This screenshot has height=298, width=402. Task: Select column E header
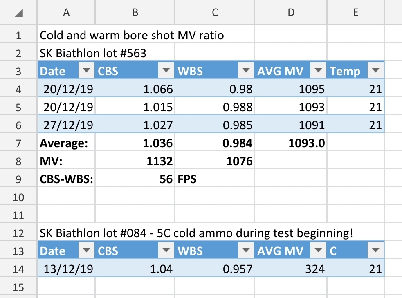[356, 12]
